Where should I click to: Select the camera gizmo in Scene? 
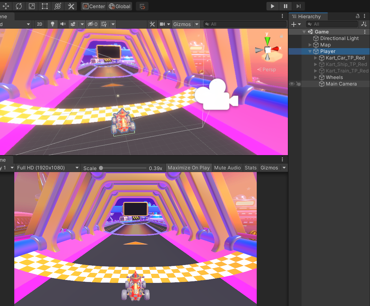click(216, 95)
